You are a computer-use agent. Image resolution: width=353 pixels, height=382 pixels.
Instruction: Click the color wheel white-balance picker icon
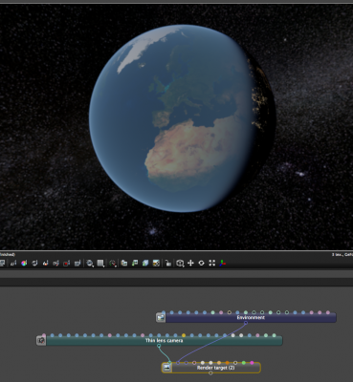(24, 263)
